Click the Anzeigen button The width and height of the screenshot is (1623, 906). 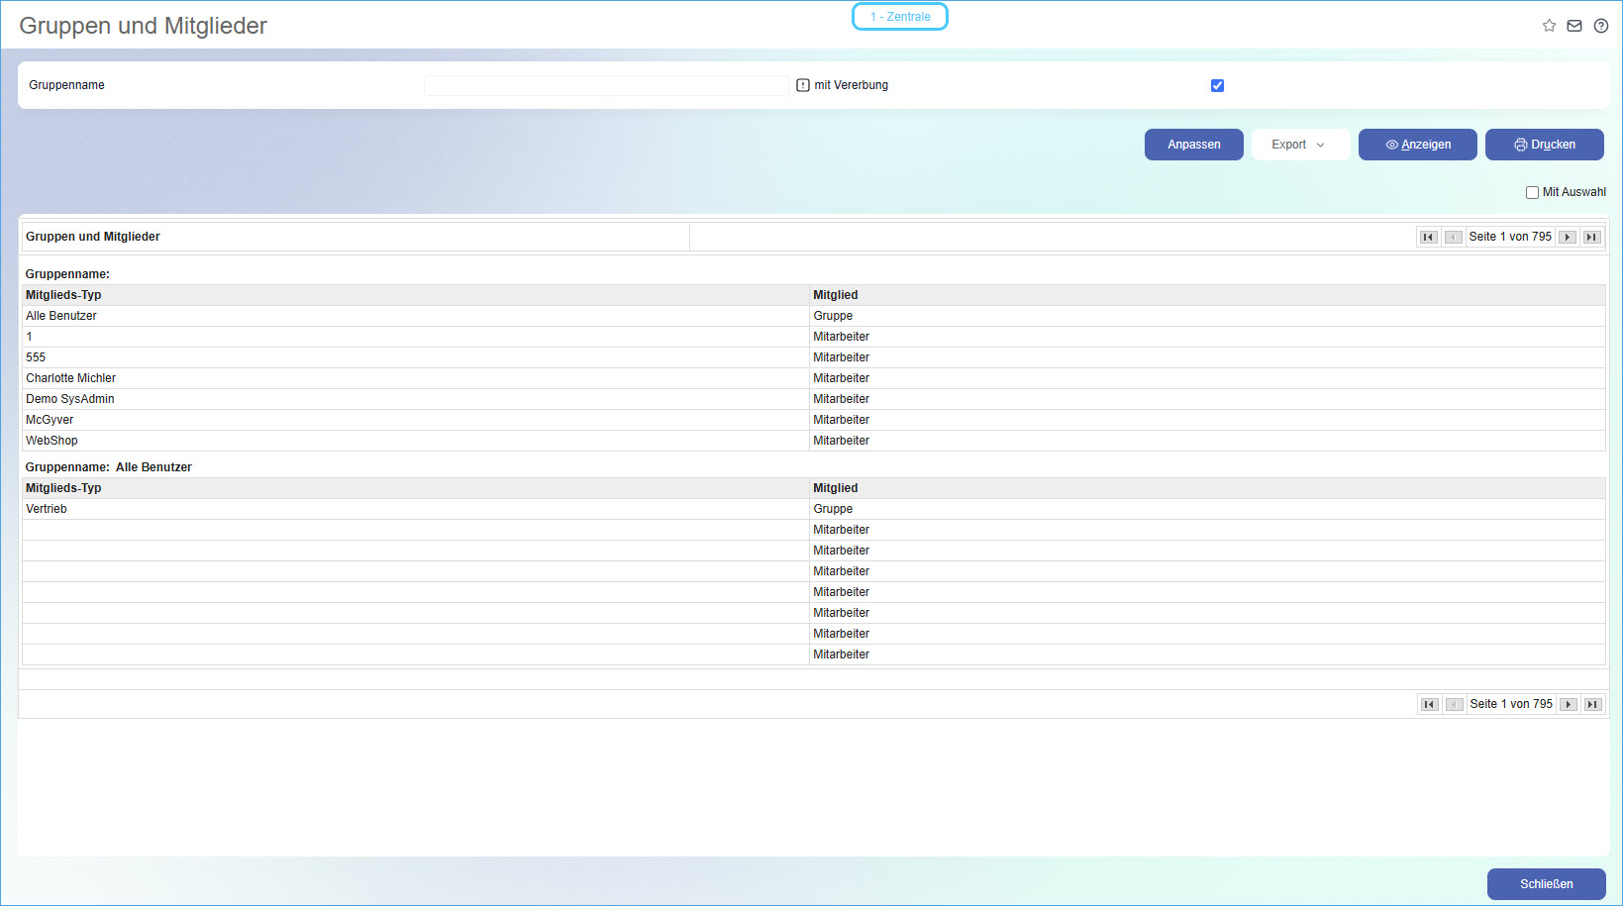click(1417, 145)
